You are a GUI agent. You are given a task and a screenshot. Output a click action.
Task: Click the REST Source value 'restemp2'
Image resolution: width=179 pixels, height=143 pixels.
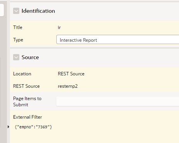[x=68, y=86]
